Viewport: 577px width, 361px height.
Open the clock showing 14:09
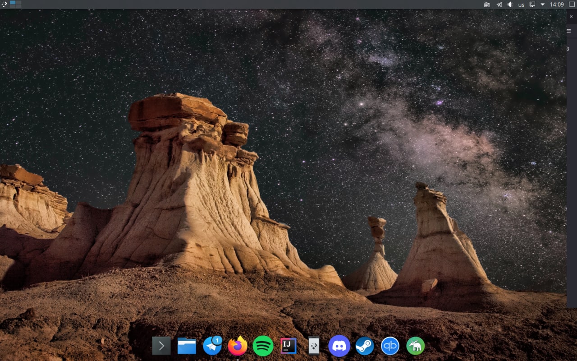(x=557, y=5)
